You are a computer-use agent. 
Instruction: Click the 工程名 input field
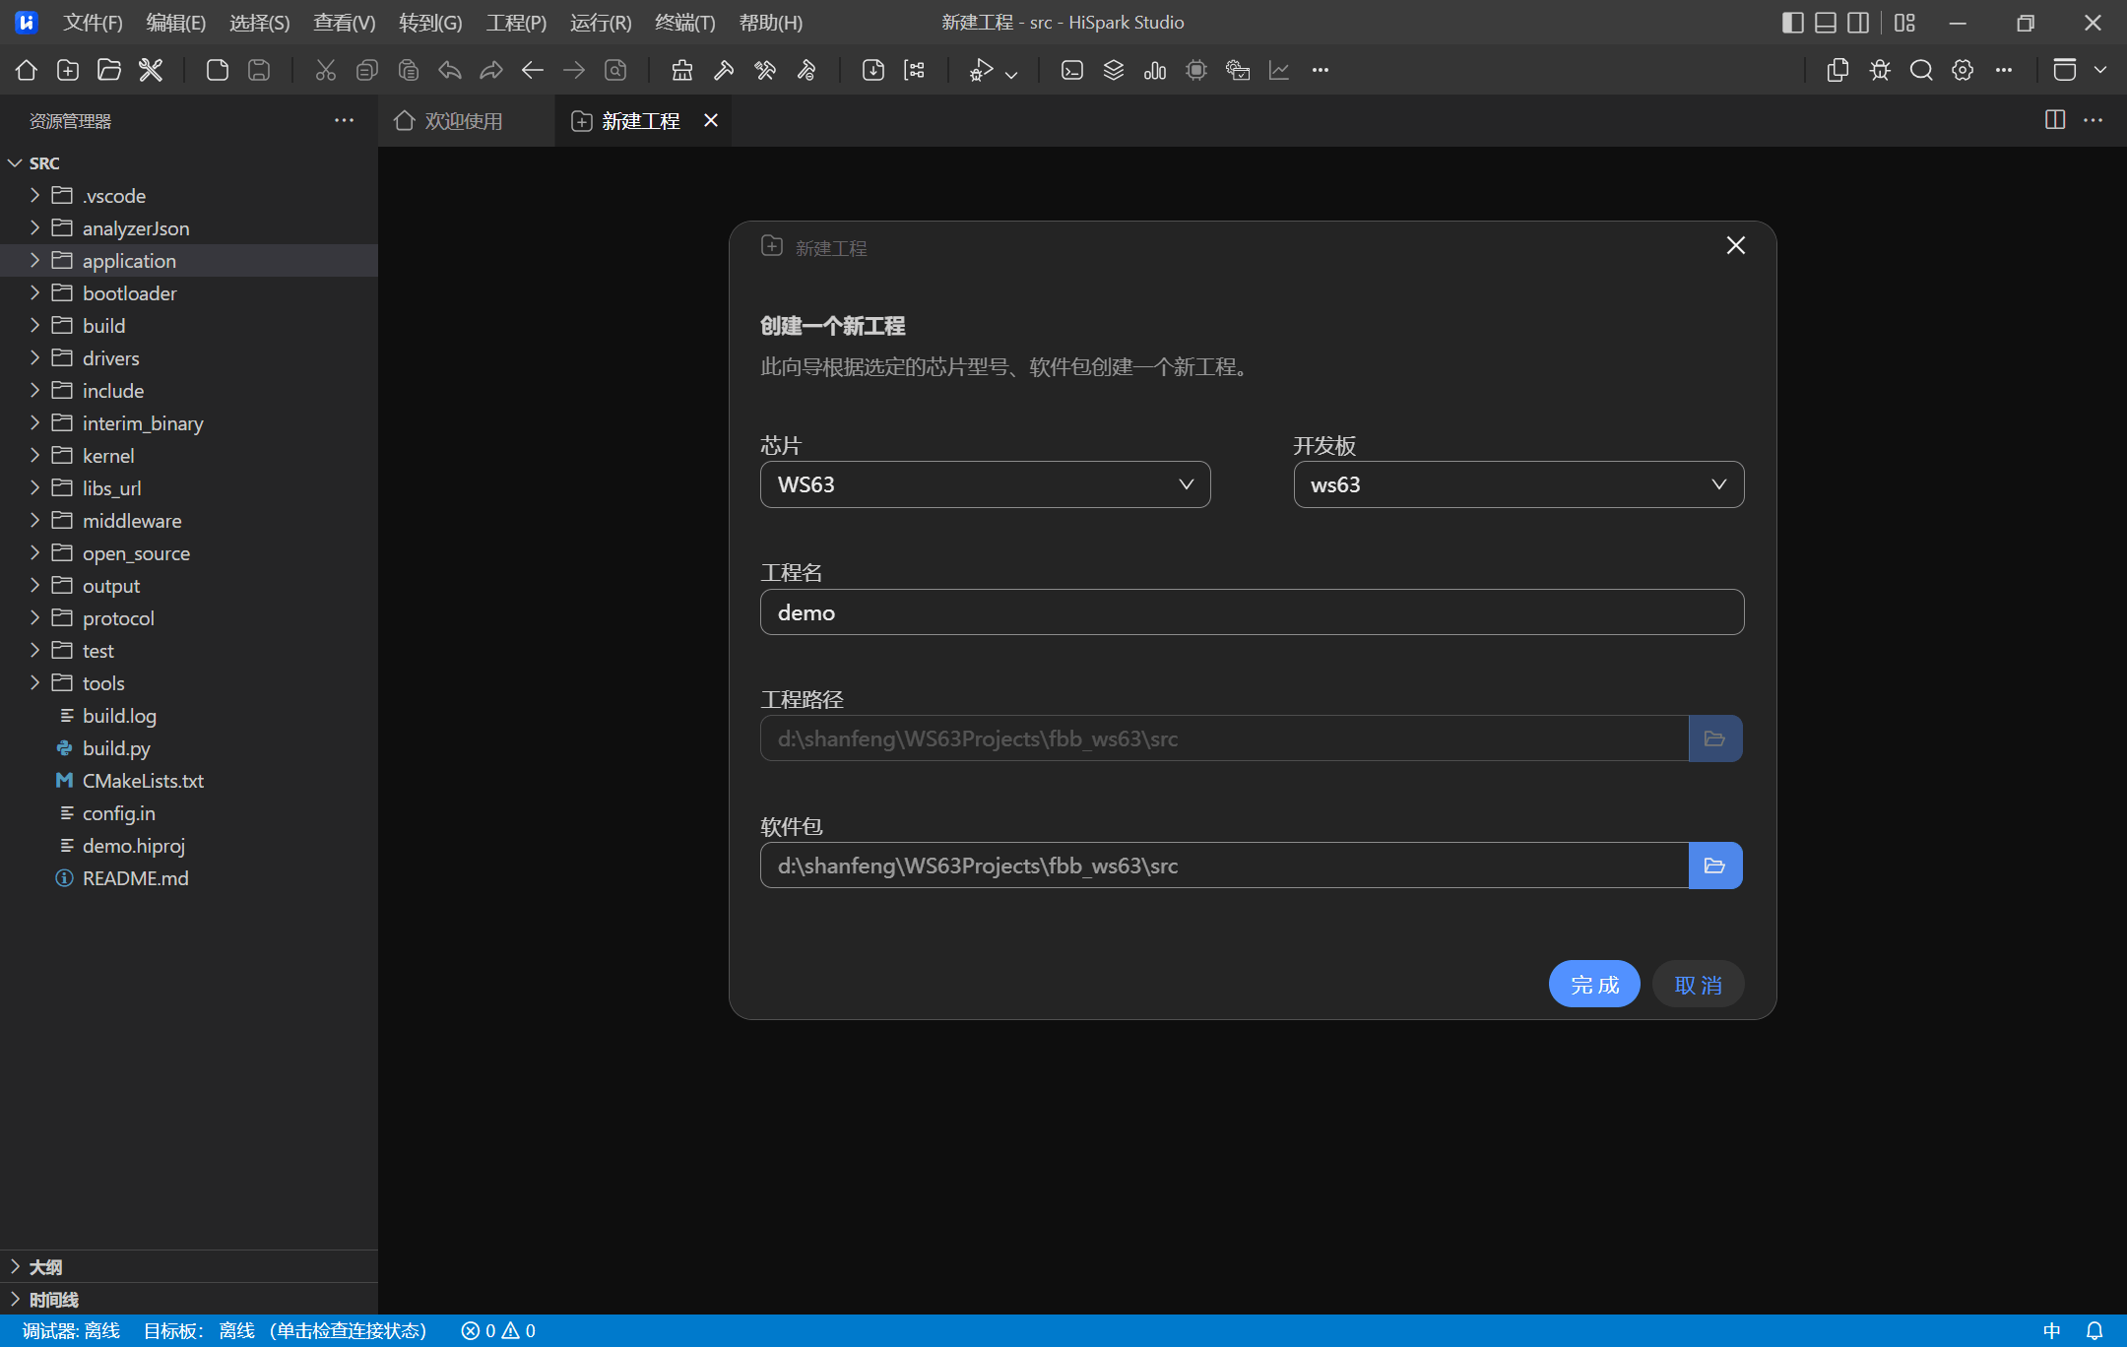[1251, 612]
